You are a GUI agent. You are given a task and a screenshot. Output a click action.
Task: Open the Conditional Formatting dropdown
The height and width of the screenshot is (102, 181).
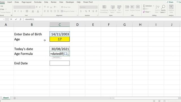(104, 9)
